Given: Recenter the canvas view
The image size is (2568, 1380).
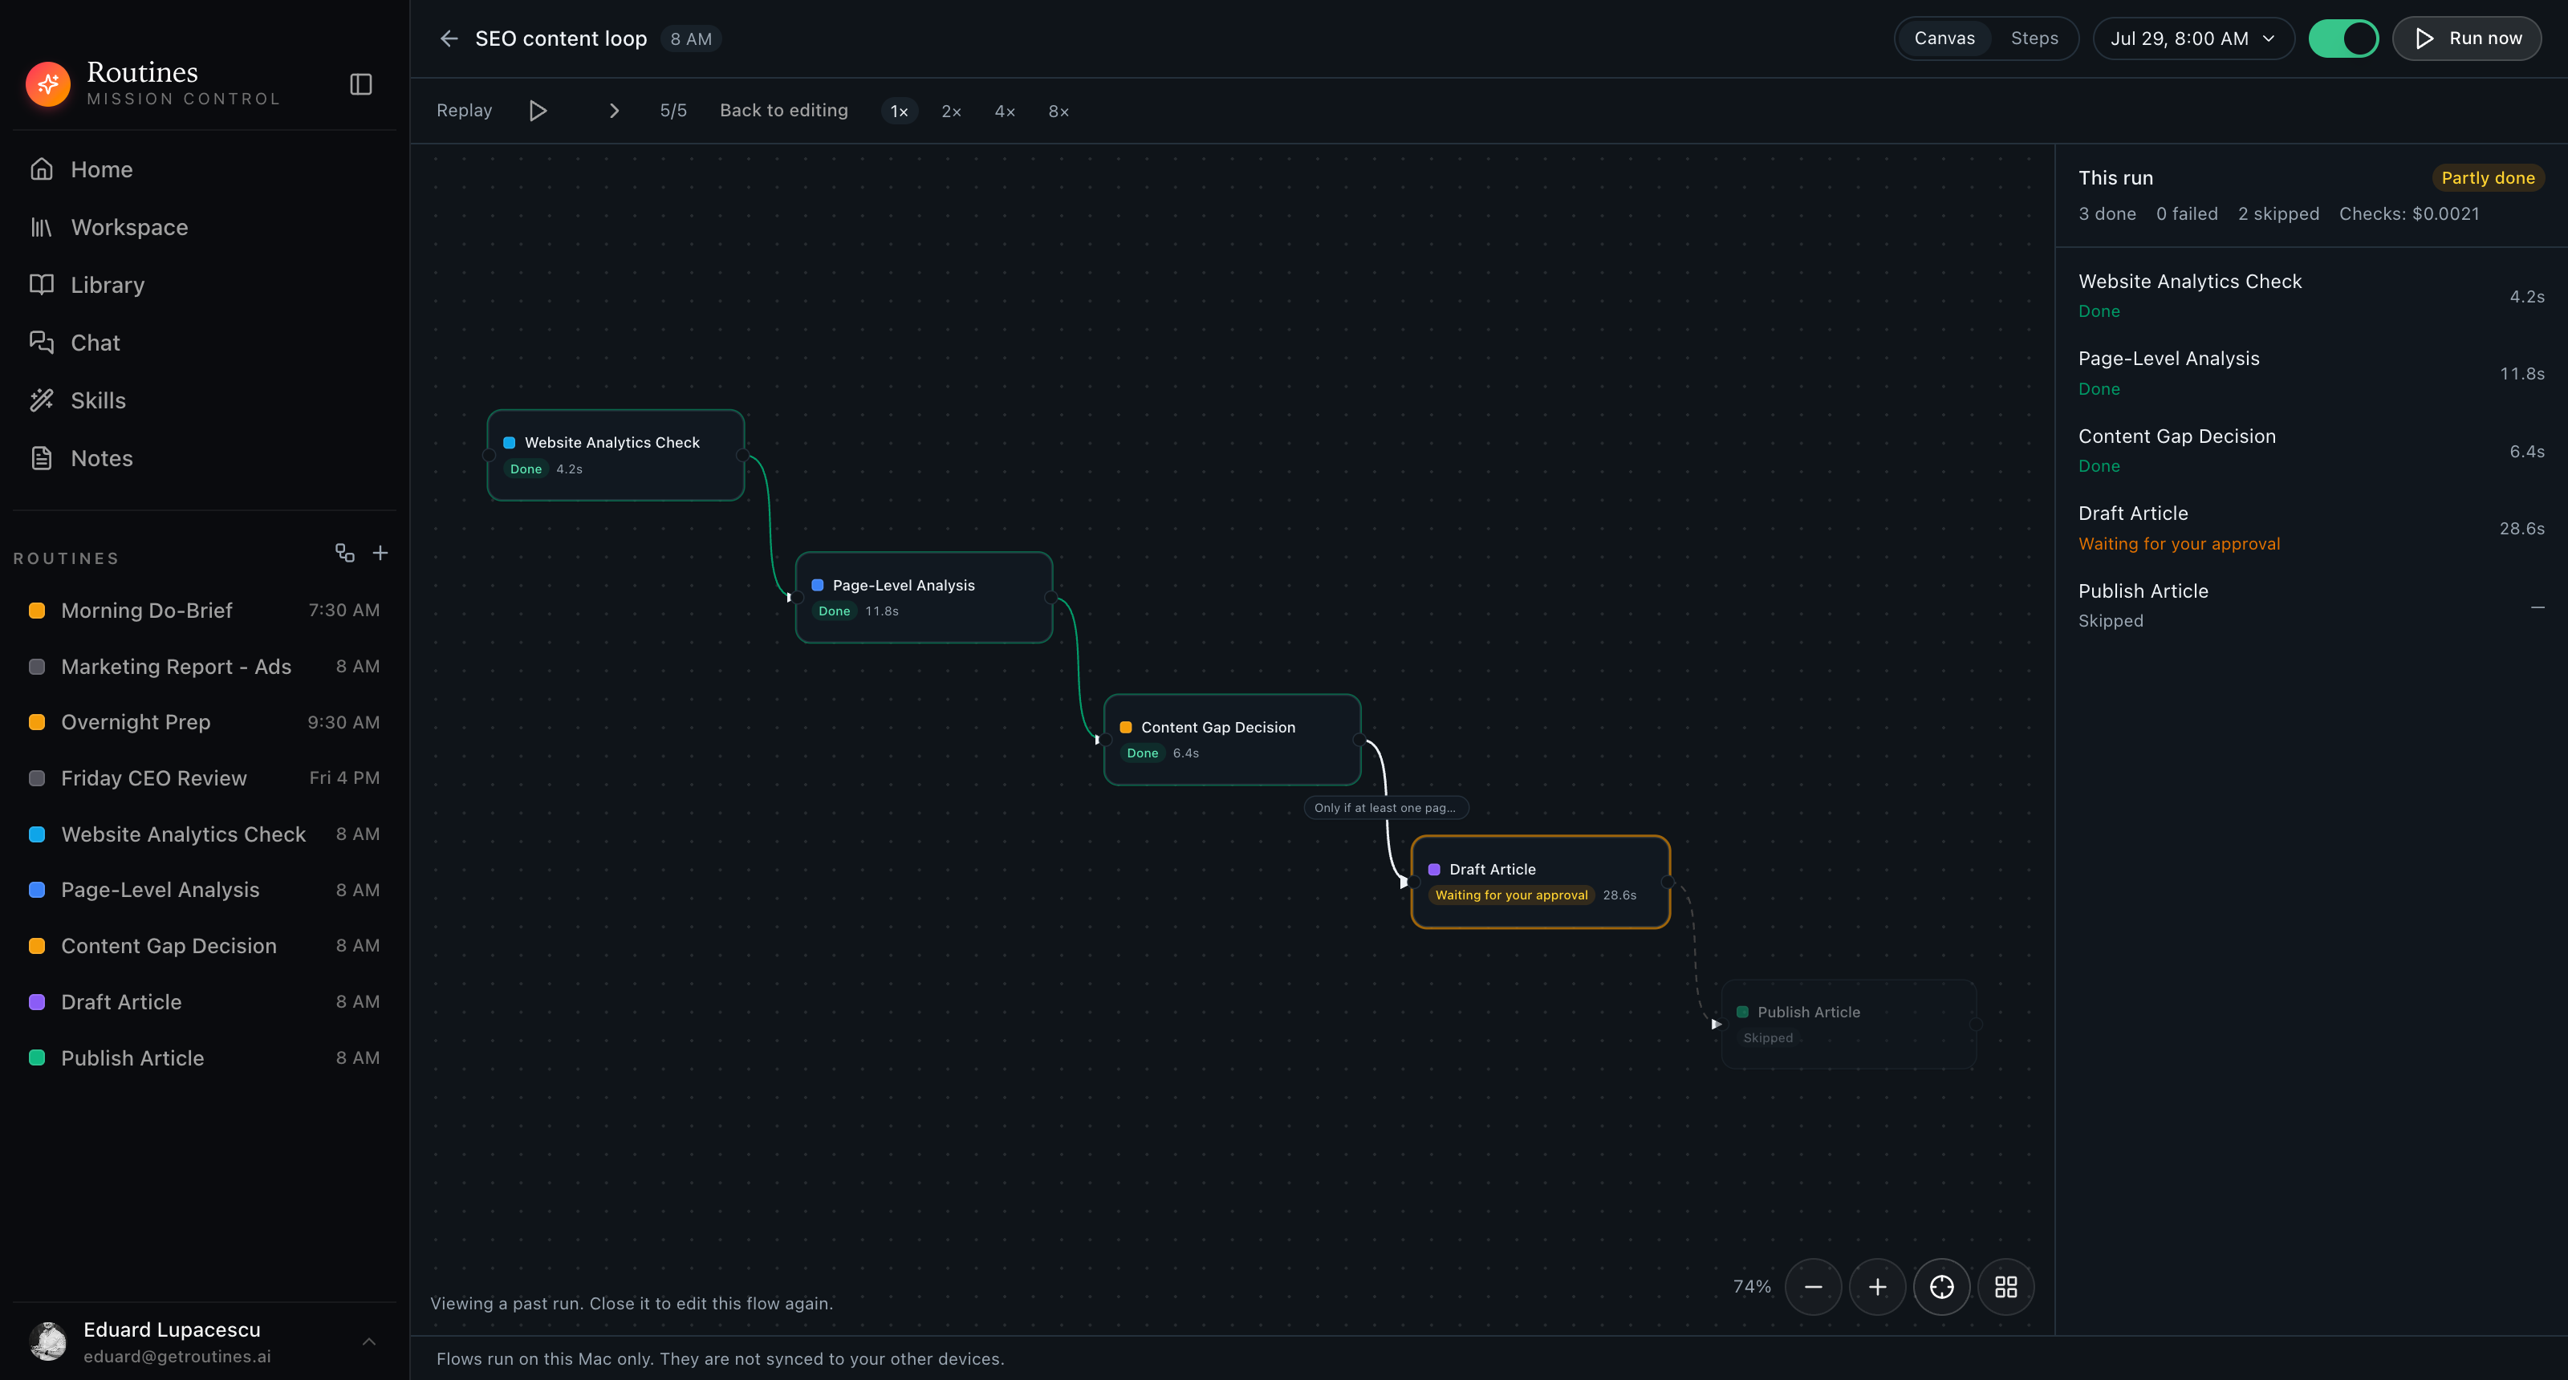Looking at the screenshot, I should point(1942,1288).
